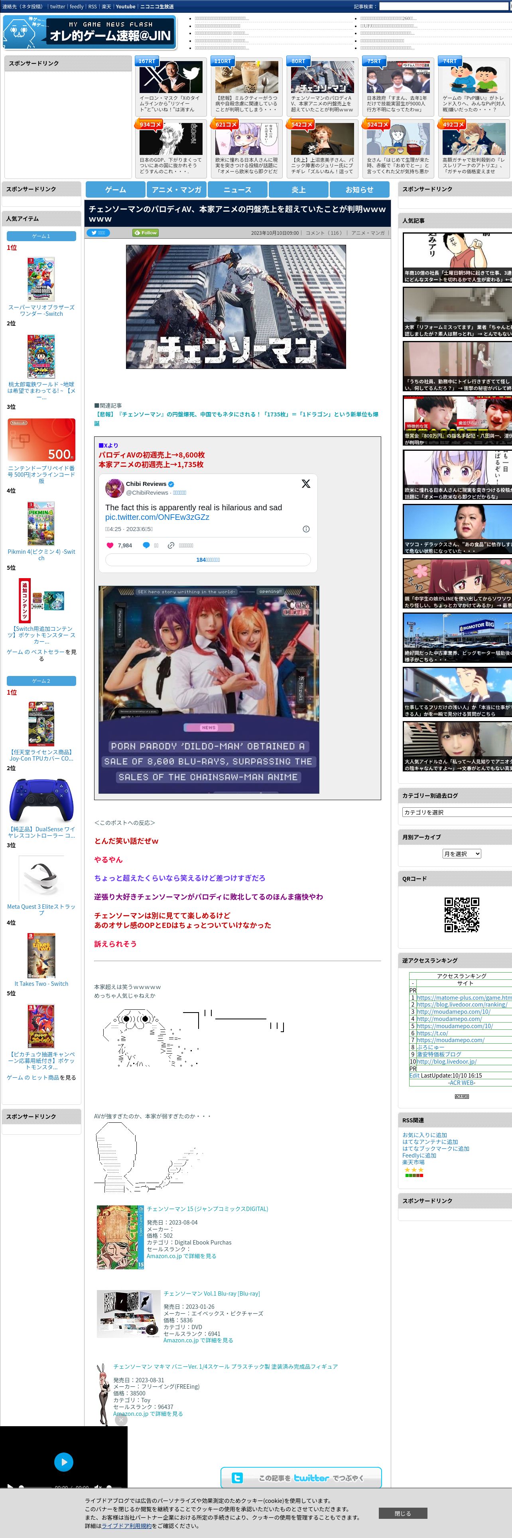This screenshot has width=512, height=1538.
Task: Click the small play control in the video bar
Action: click(10, 1486)
